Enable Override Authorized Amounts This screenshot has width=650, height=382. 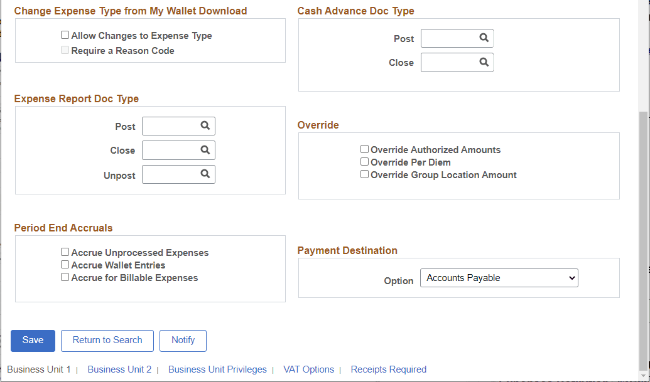click(x=364, y=149)
